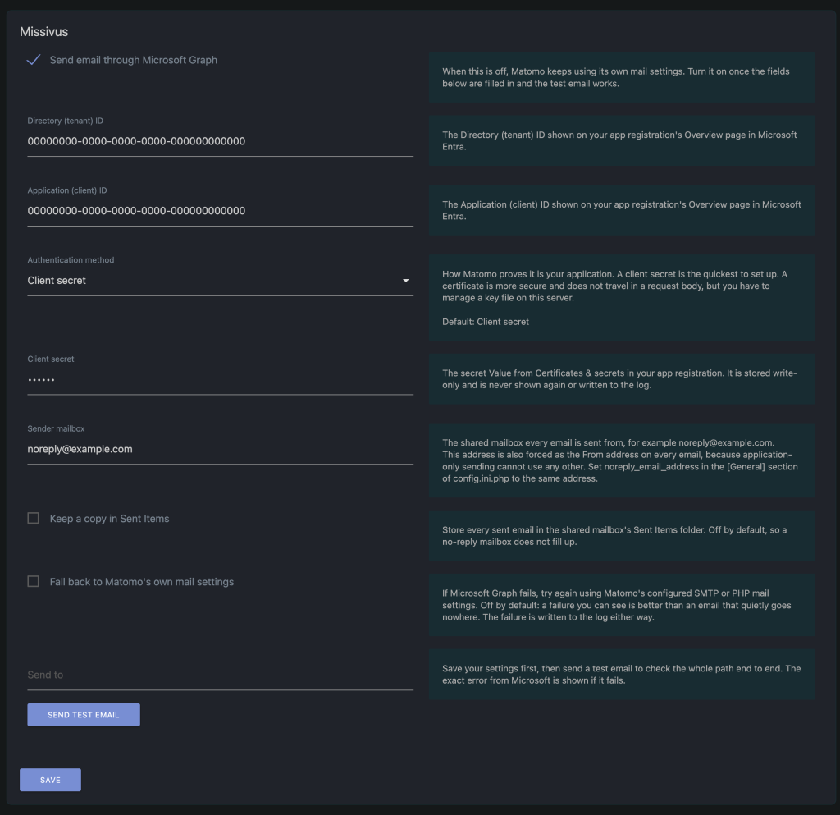Click the Send Test Email button
Screen dimensions: 840x815
click(x=84, y=715)
